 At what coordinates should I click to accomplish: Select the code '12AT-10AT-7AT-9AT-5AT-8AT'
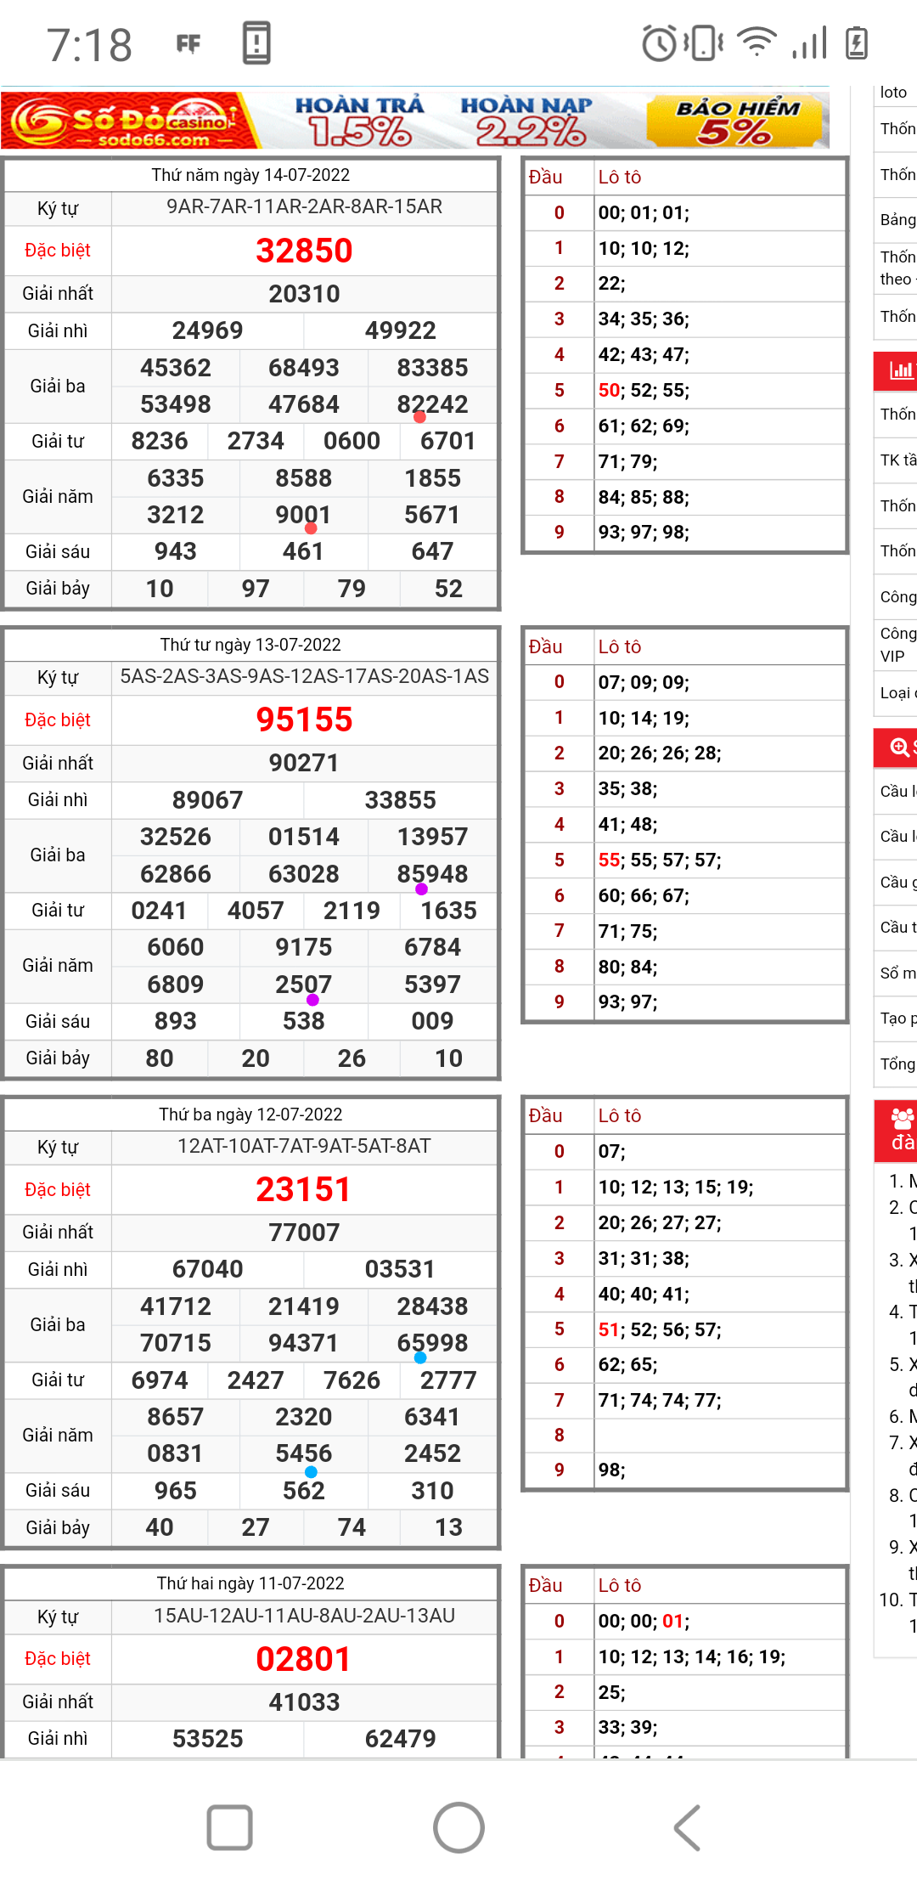pyautogui.click(x=304, y=1146)
